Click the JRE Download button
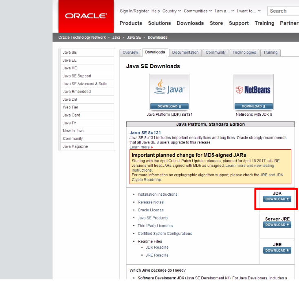This screenshot has width=299, height=281. [x=277, y=250]
